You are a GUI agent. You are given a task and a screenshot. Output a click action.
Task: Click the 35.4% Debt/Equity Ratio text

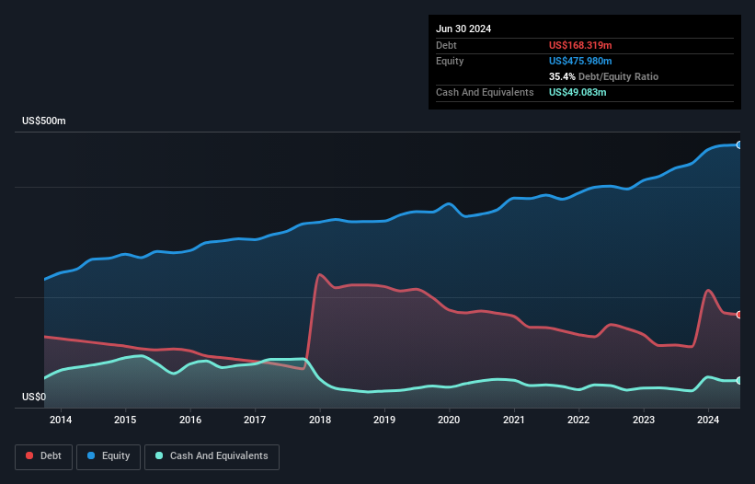(x=603, y=76)
